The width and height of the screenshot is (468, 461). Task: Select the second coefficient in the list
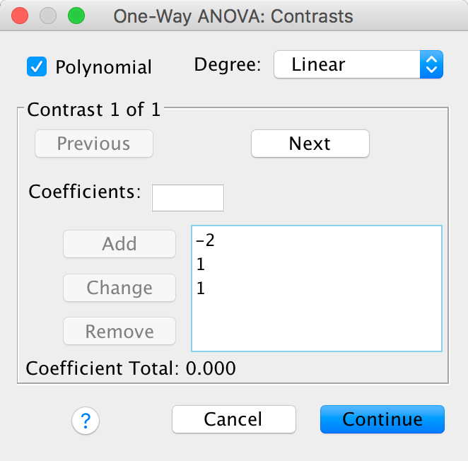click(201, 265)
